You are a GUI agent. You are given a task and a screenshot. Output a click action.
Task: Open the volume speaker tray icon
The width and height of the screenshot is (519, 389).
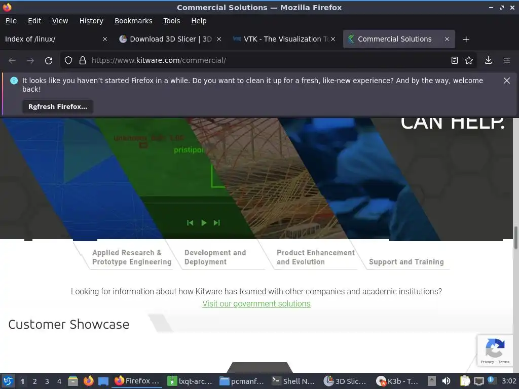pyautogui.click(x=446, y=381)
